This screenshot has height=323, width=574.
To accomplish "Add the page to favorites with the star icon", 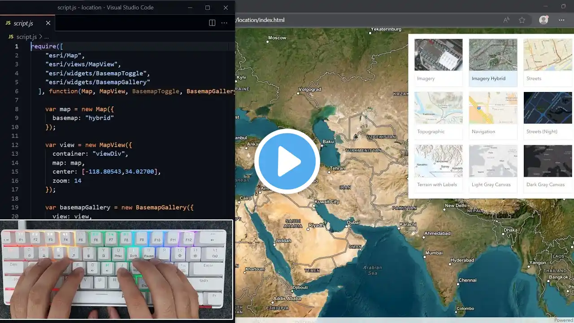I will point(522,20).
